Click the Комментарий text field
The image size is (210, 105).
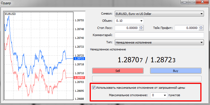(159, 35)
